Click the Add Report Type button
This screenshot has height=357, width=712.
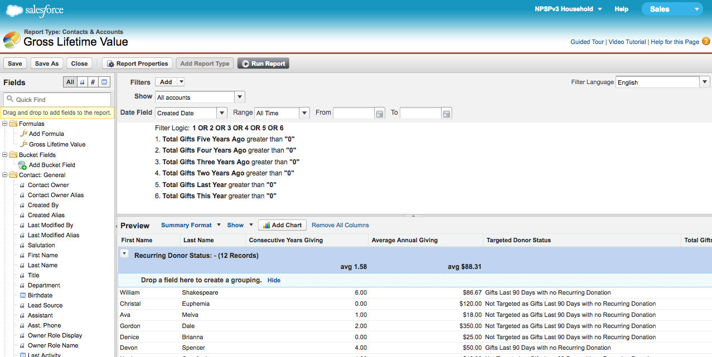pyautogui.click(x=205, y=63)
